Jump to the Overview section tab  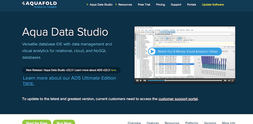[134, 123]
